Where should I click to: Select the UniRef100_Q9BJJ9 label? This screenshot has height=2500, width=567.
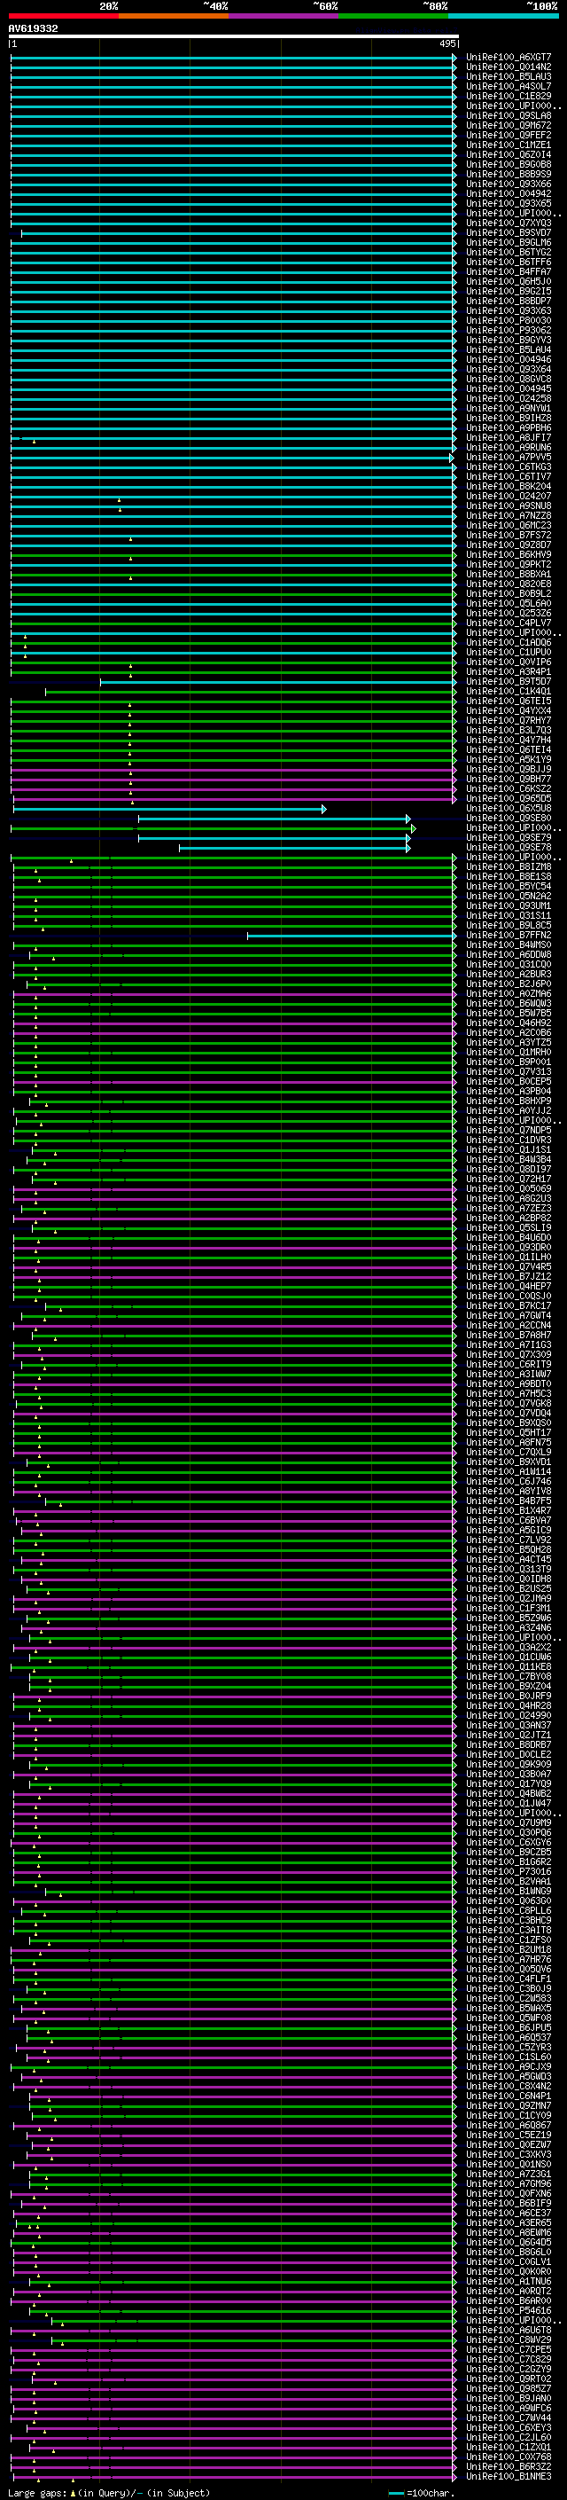point(509,770)
